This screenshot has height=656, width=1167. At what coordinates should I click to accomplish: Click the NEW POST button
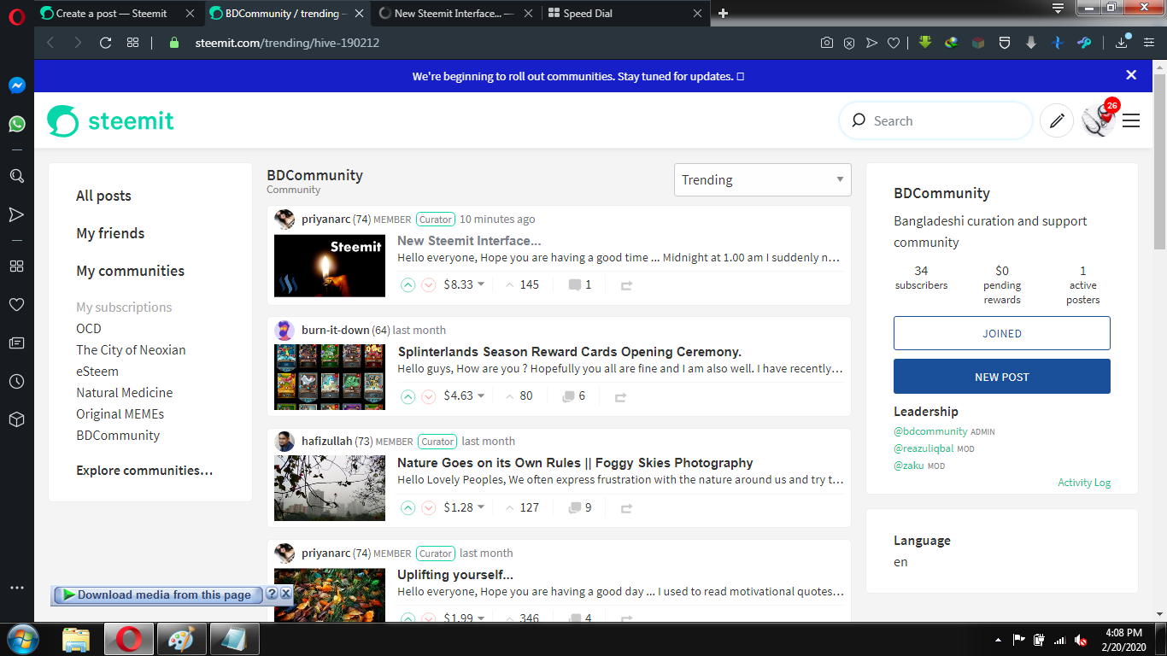(x=1002, y=377)
